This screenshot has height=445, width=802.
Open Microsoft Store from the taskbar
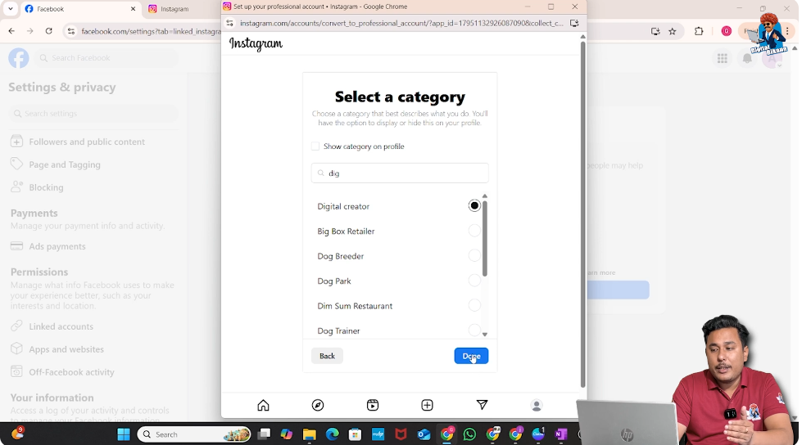pos(355,434)
